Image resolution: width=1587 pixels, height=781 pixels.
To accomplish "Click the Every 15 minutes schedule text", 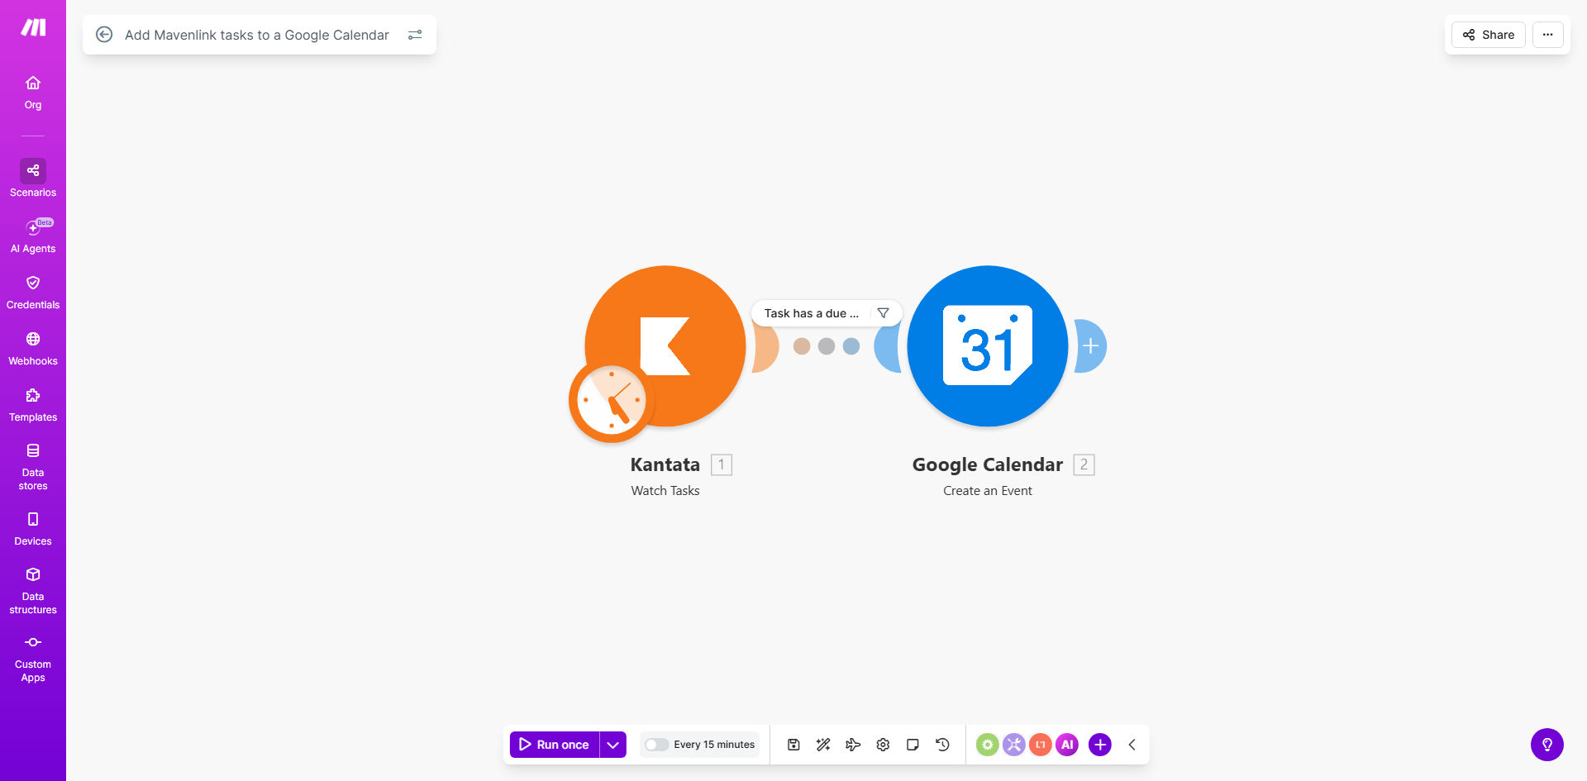I will click(714, 745).
